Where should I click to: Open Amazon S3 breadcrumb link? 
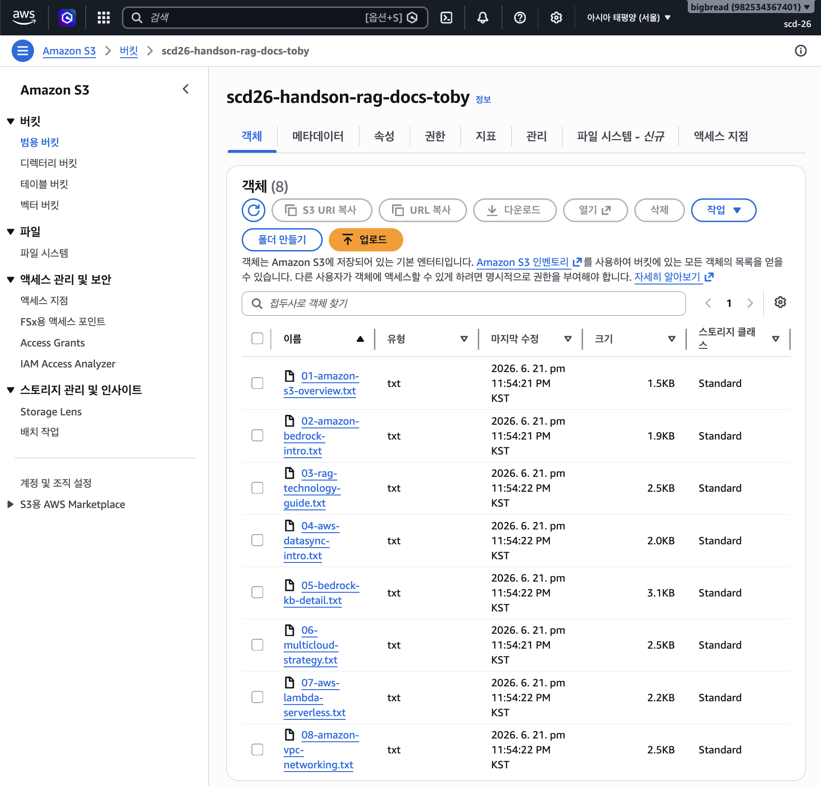[69, 51]
